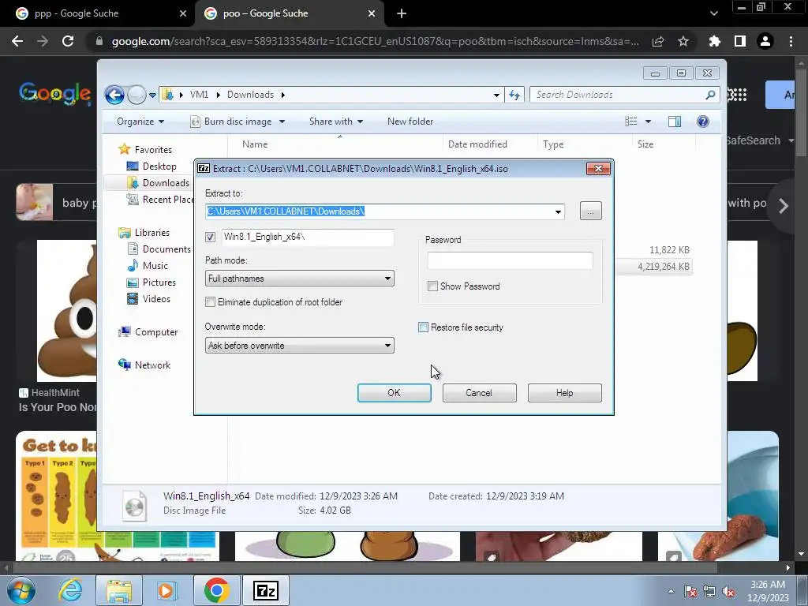Open Explorer recent locations dropdown arrow
Image resolution: width=808 pixels, height=606 pixels.
tap(152, 95)
